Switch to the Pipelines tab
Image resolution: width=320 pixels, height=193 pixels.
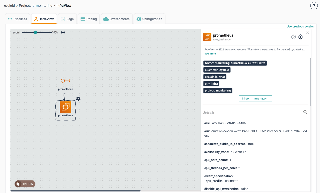[17, 19]
